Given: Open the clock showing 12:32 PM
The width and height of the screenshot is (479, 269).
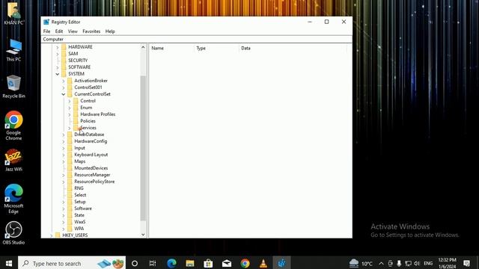Looking at the screenshot, I should 447,263.
